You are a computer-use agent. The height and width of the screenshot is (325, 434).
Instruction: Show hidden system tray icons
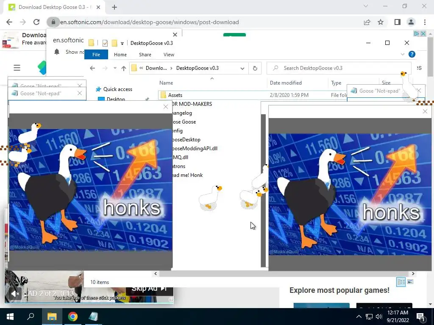pyautogui.click(x=359, y=317)
